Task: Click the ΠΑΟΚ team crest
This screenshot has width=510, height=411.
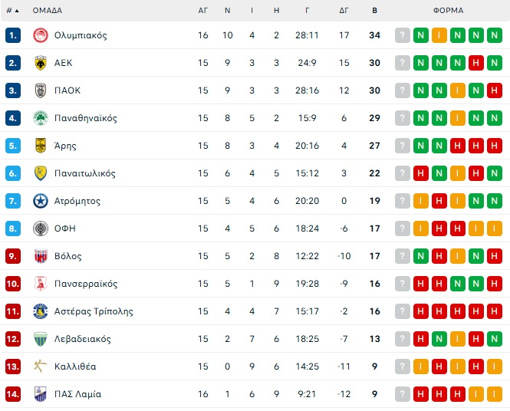Action: 41,90
